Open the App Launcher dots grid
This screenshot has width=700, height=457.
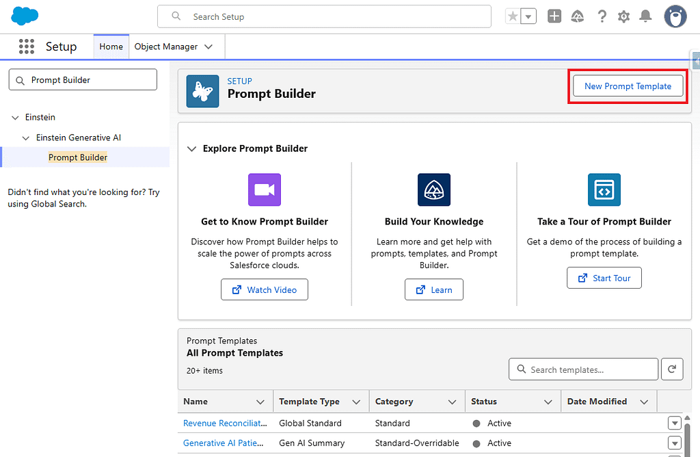[x=27, y=47]
